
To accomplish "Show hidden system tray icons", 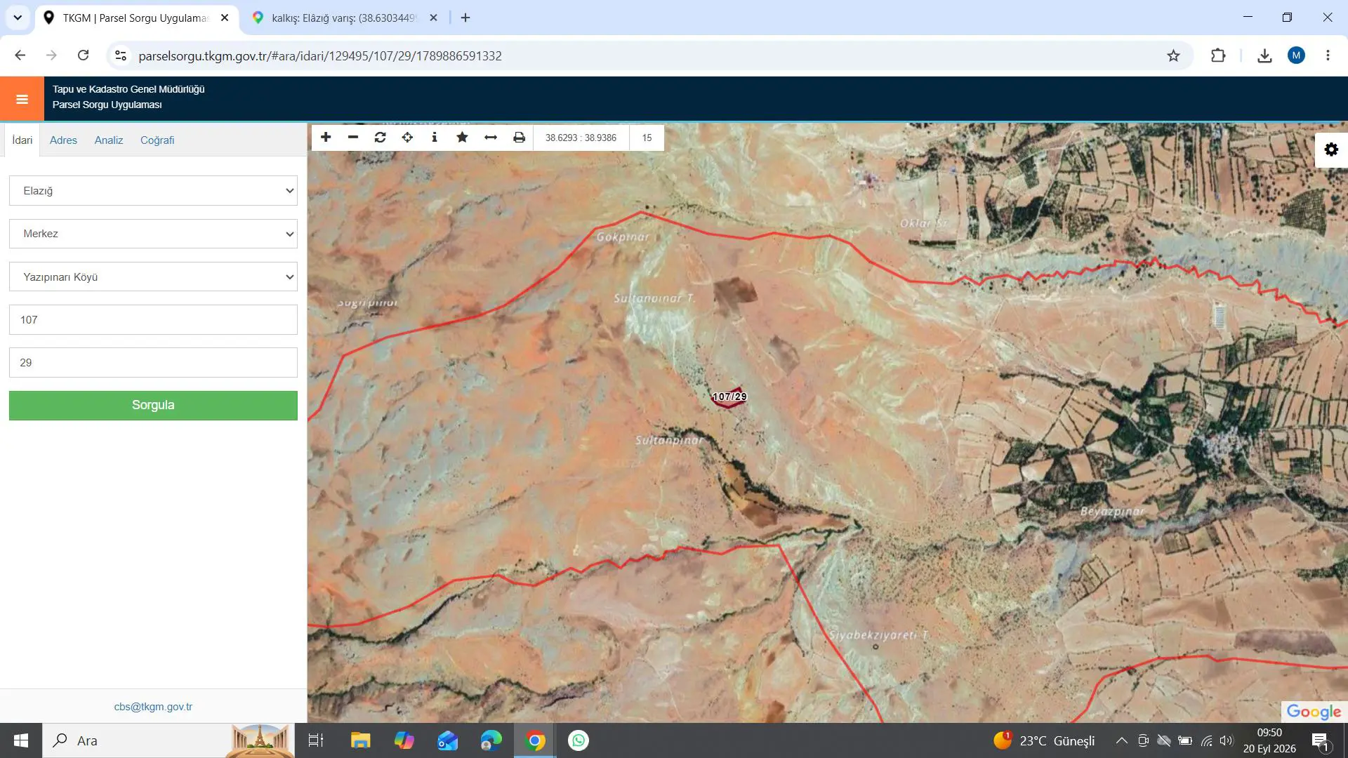I will point(1122,740).
